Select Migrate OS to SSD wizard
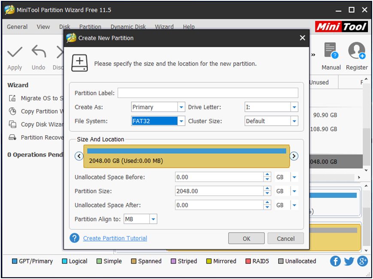 coord(34,98)
